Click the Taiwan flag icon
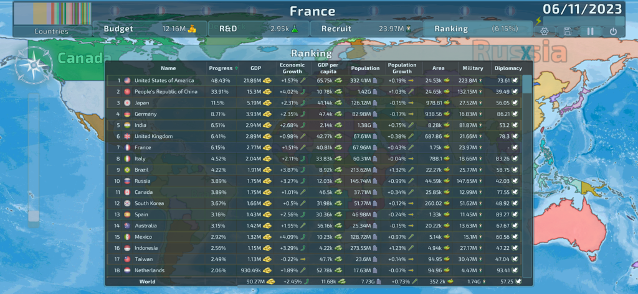Viewport: 638px width, 294px height. 127,259
